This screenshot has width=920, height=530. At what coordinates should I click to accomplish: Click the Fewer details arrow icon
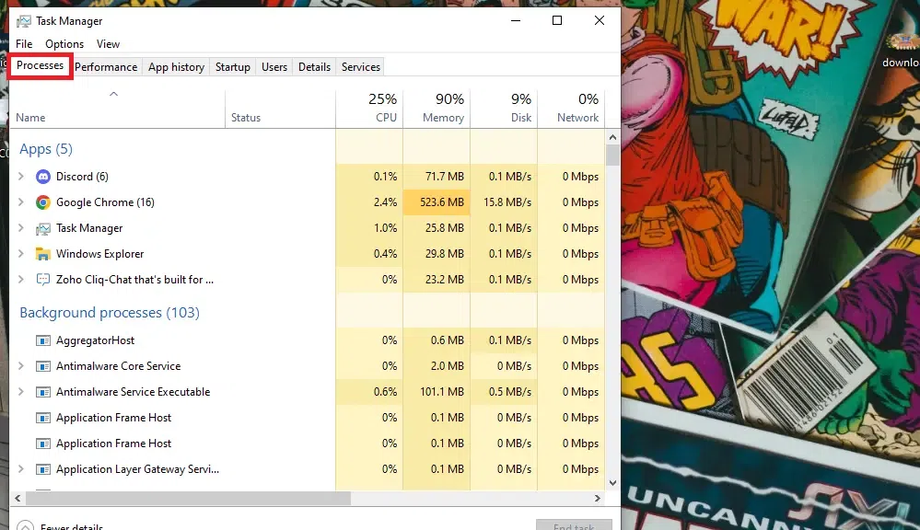tap(25, 526)
